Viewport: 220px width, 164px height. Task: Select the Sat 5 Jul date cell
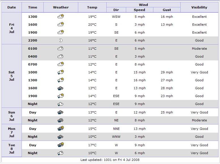pos(12,76)
